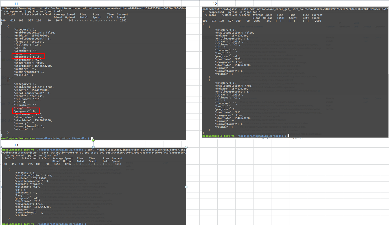
Task: Select the cell labeled 11
Action: pos(16,4)
